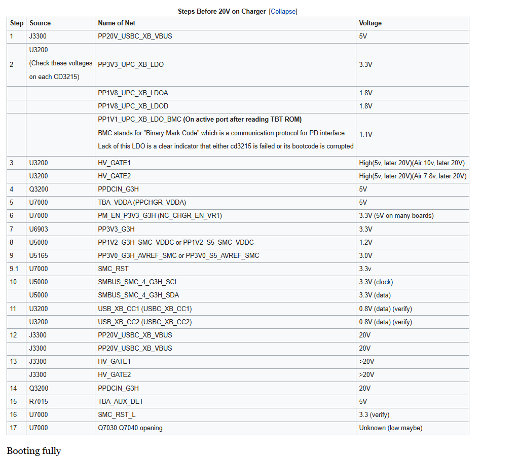Image resolution: width=519 pixels, height=456 pixels.
Task: Click the PP1V8_UPC_XB_LDOA net cell
Action: (133, 93)
